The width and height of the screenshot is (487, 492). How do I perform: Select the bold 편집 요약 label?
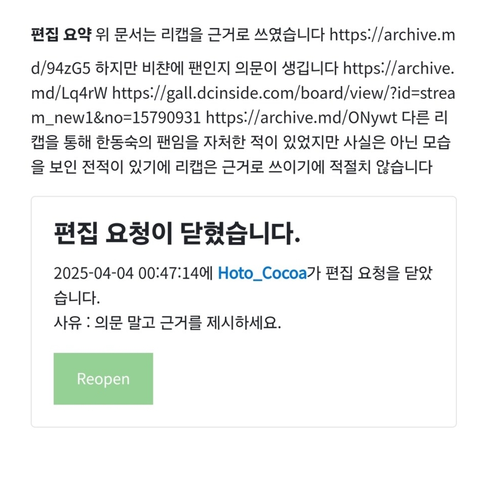click(61, 34)
